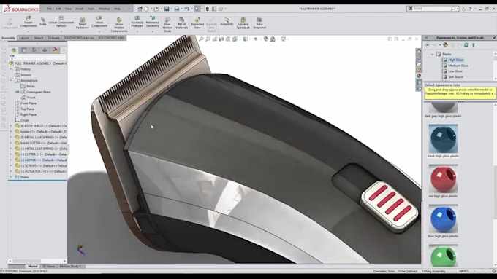Click Exploded View tool
The image size is (497, 279).
[197, 23]
